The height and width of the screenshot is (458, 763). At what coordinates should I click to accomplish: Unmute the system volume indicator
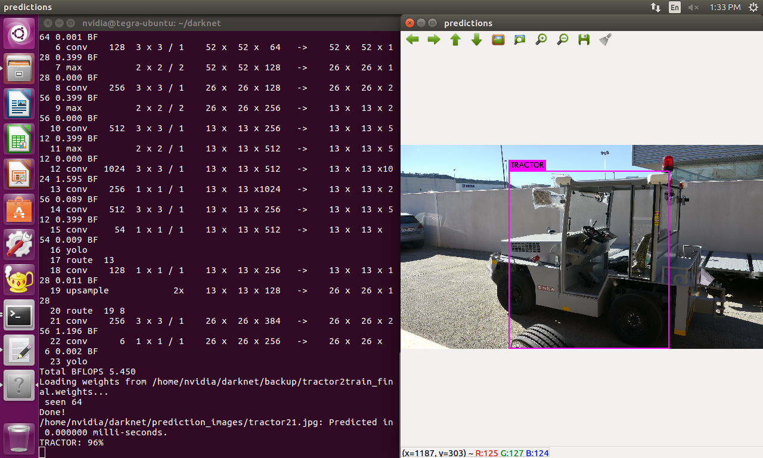pyautogui.click(x=692, y=7)
